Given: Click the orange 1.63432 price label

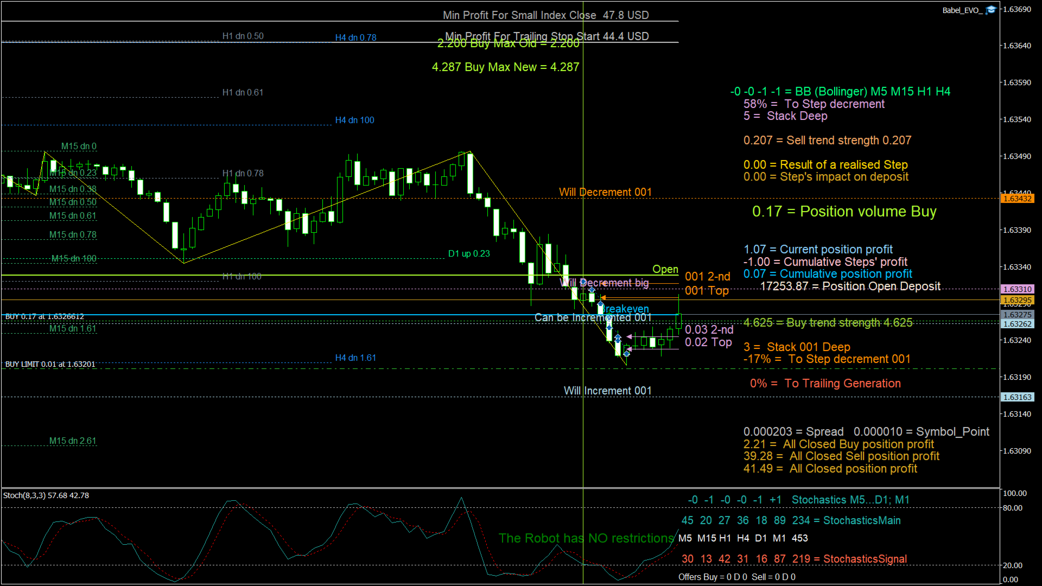Looking at the screenshot, I should 1018,199.
